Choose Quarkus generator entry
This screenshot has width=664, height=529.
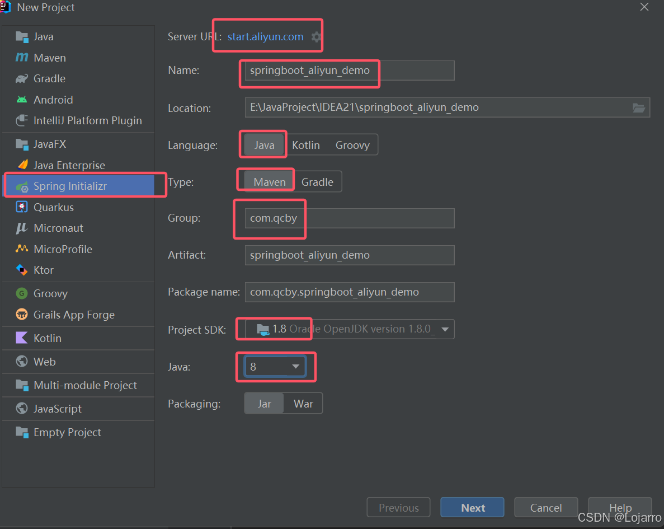tap(79, 207)
